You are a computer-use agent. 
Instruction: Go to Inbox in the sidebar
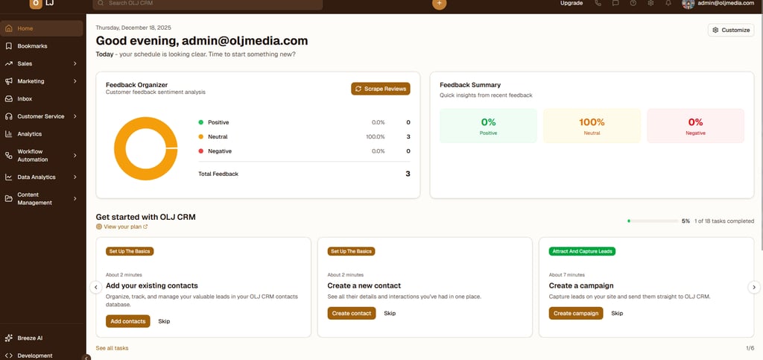pyautogui.click(x=25, y=98)
